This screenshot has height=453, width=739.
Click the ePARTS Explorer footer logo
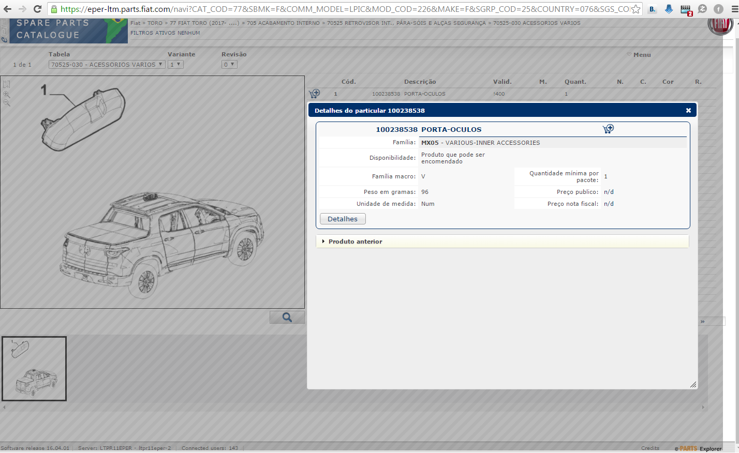tap(698, 448)
